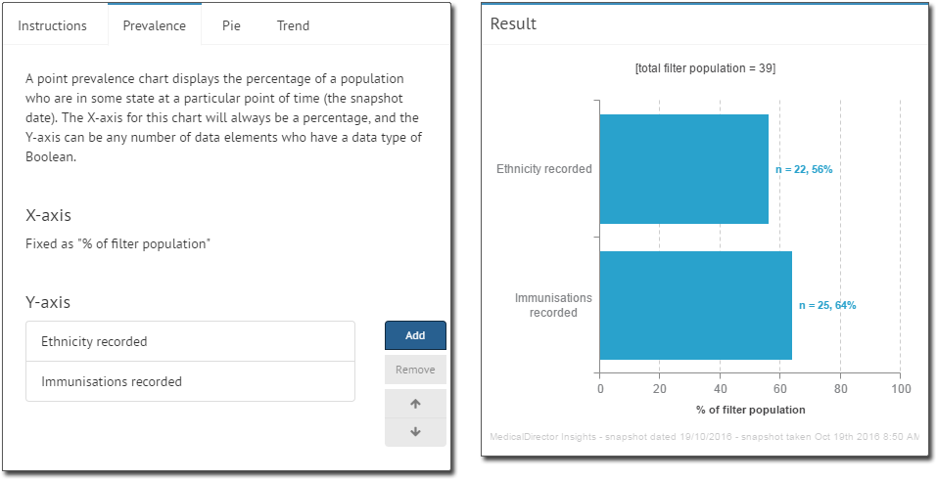Open the Instructions tab
Screen dimensions: 937x480
coord(52,25)
